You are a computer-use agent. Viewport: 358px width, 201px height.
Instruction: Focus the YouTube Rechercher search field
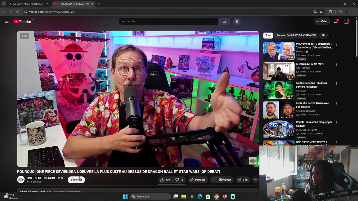[168, 21]
